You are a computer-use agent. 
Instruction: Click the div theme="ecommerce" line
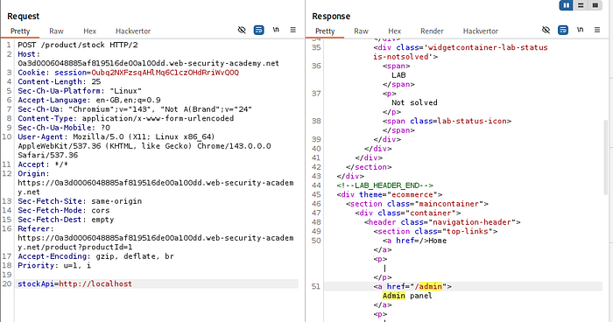390,194
